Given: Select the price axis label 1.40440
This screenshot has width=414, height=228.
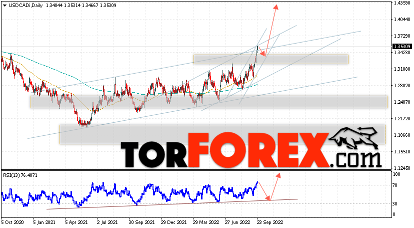Looking at the screenshot, I should (402, 20).
